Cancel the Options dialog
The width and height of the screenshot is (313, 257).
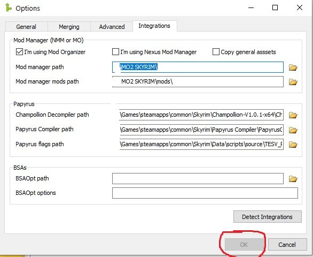click(287, 245)
